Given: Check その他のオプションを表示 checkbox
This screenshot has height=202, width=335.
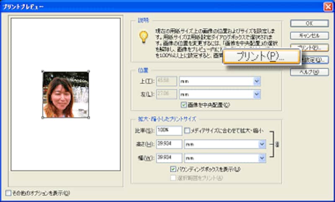Looking at the screenshot, I should pos(9,193).
